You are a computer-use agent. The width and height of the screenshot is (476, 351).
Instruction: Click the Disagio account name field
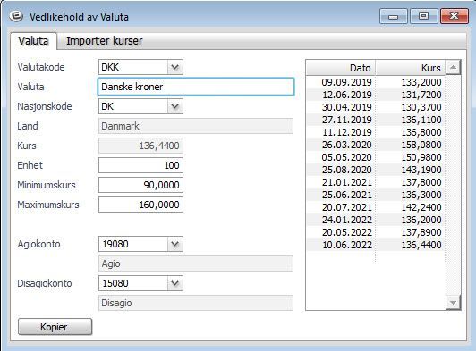196,303
